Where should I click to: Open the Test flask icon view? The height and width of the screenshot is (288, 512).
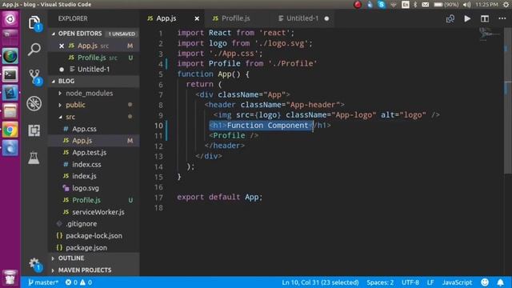coord(34,158)
